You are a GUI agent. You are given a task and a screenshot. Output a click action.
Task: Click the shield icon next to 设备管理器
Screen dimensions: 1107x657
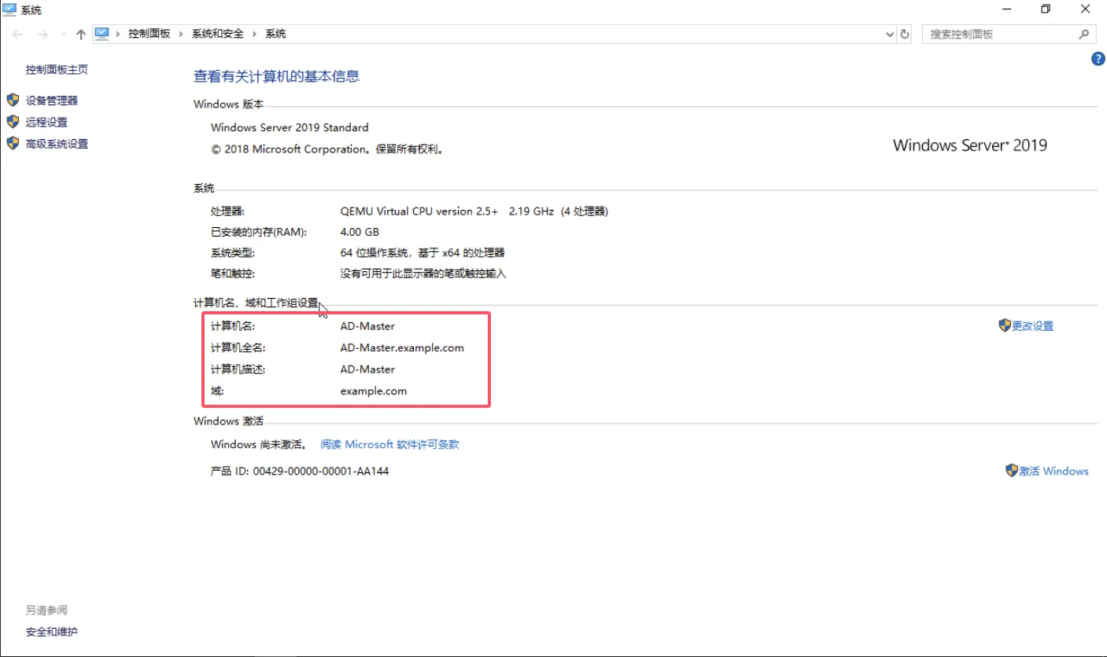click(x=13, y=101)
